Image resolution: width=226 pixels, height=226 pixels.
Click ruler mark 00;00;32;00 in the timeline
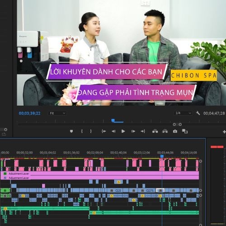point(24,153)
